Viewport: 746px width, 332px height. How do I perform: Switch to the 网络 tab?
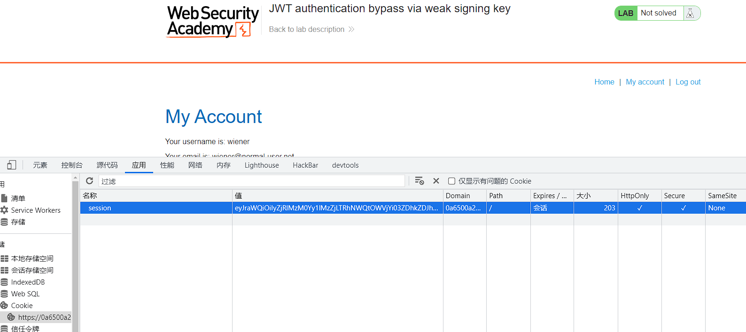[x=195, y=165]
